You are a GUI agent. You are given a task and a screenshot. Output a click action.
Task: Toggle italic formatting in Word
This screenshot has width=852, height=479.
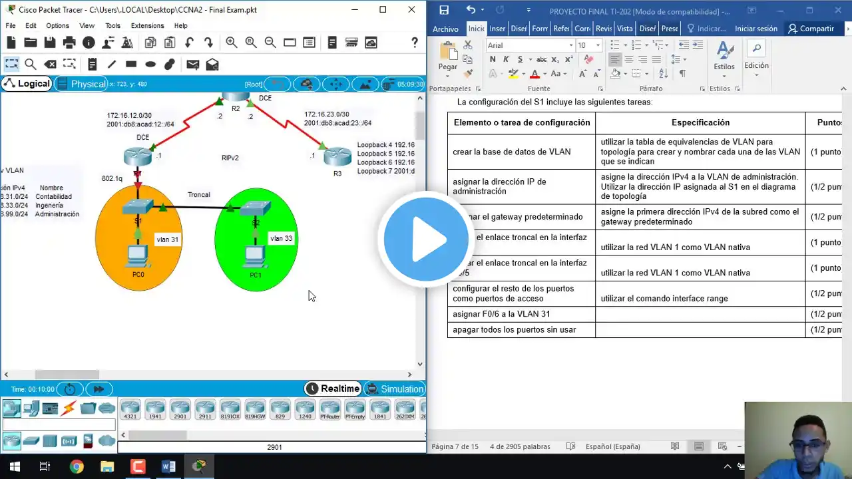tap(507, 59)
